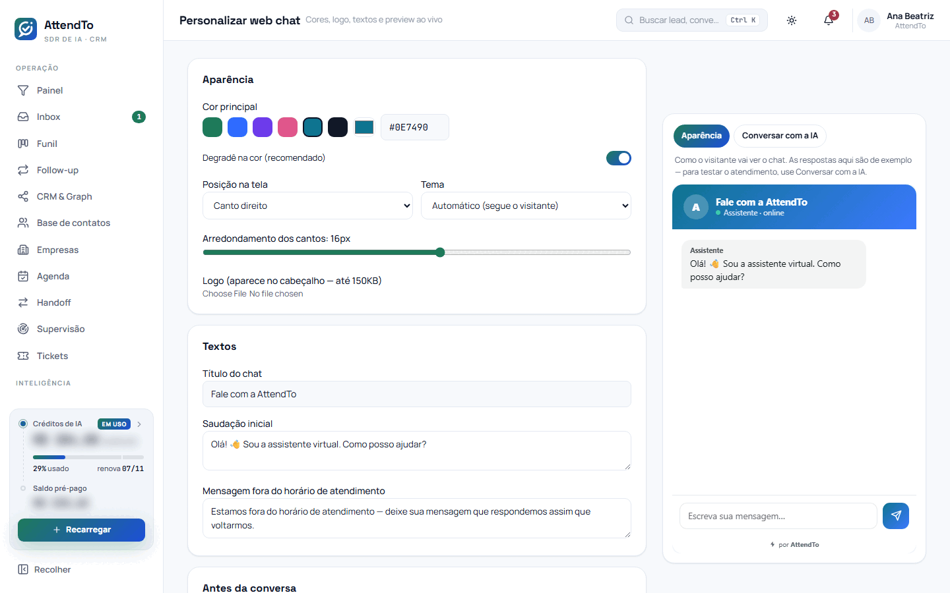Select the Saldo pré-pago radio option
This screenshot has width=950, height=593.
23,488
